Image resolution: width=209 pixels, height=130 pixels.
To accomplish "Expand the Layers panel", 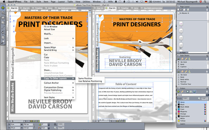I will [178, 124].
